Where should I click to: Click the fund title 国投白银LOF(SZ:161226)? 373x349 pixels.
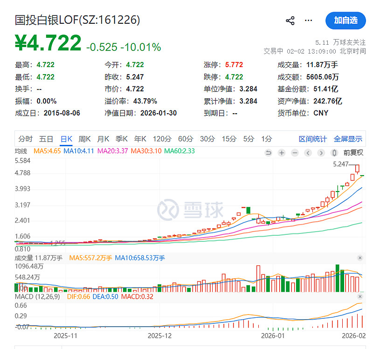(77, 20)
